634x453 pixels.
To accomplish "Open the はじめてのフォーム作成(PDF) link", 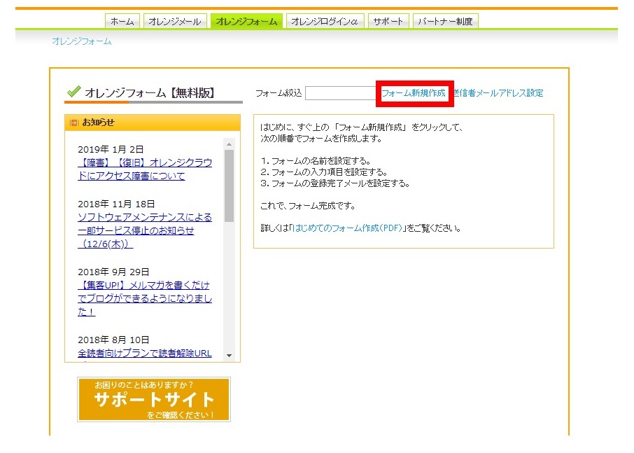I will point(347,228).
